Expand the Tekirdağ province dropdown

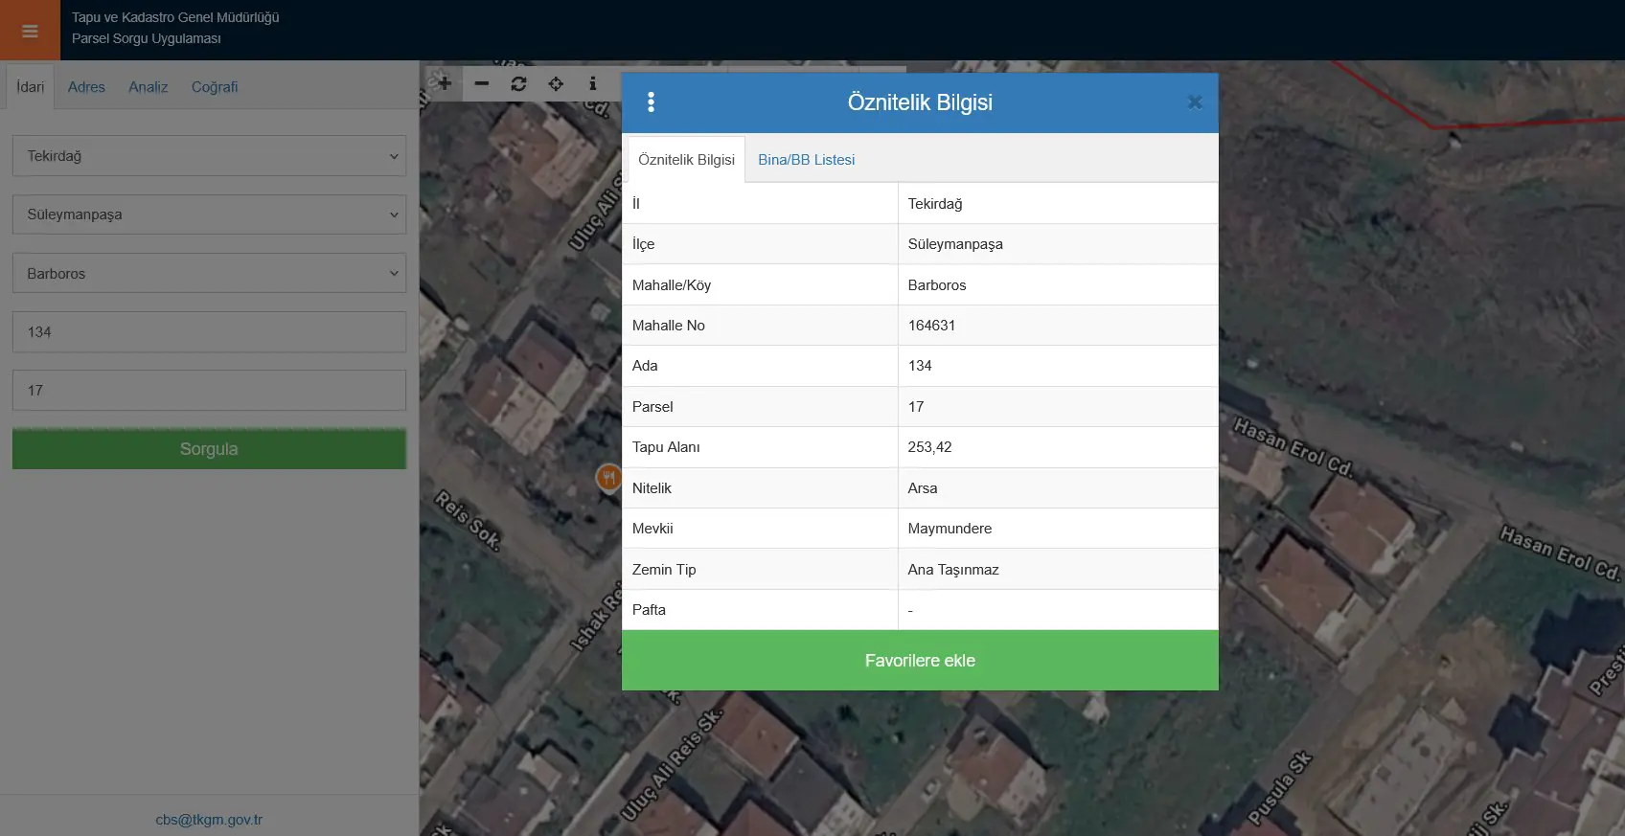[x=209, y=156]
